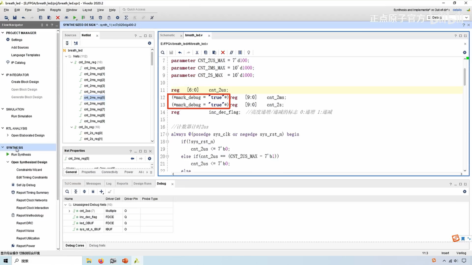Switch to the Sources tab
Image resolution: width=472 pixels, height=265 pixels.
pos(71,35)
